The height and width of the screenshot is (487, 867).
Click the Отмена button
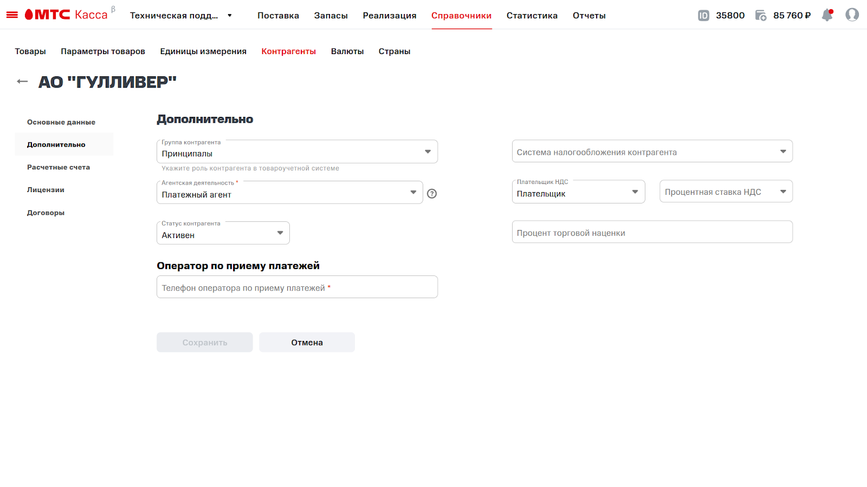pyautogui.click(x=307, y=343)
